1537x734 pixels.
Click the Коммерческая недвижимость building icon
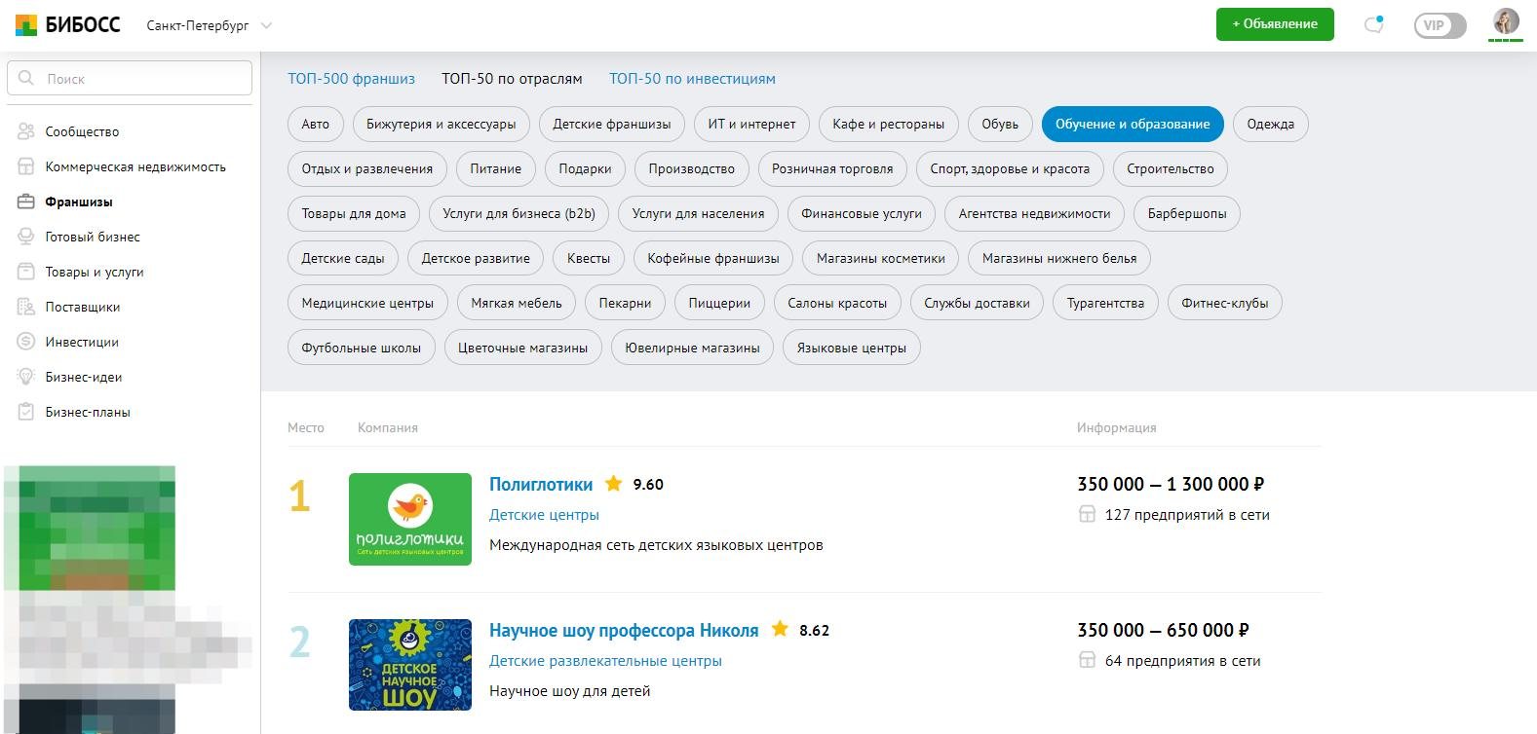(x=26, y=166)
